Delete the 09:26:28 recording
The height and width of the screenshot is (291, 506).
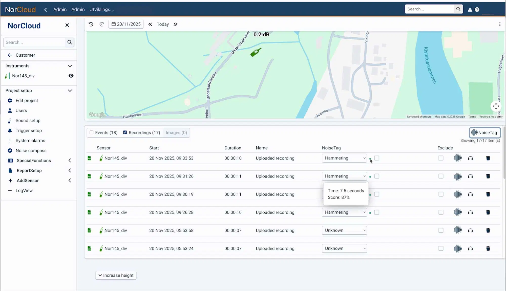(488, 212)
